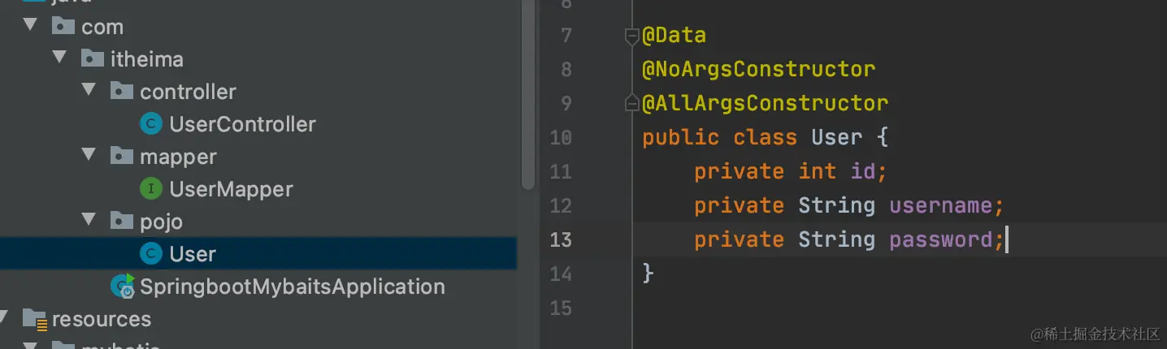
Task: Open UserMapper in the project tree
Action: pos(231,189)
